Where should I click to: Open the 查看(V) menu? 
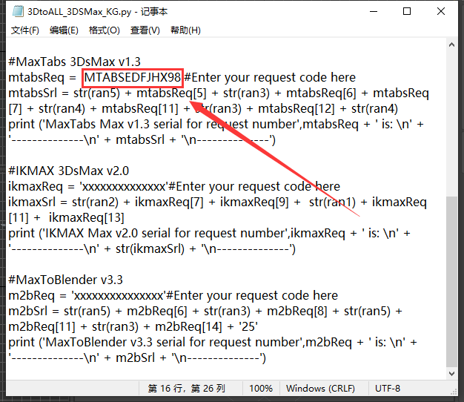[x=145, y=30]
